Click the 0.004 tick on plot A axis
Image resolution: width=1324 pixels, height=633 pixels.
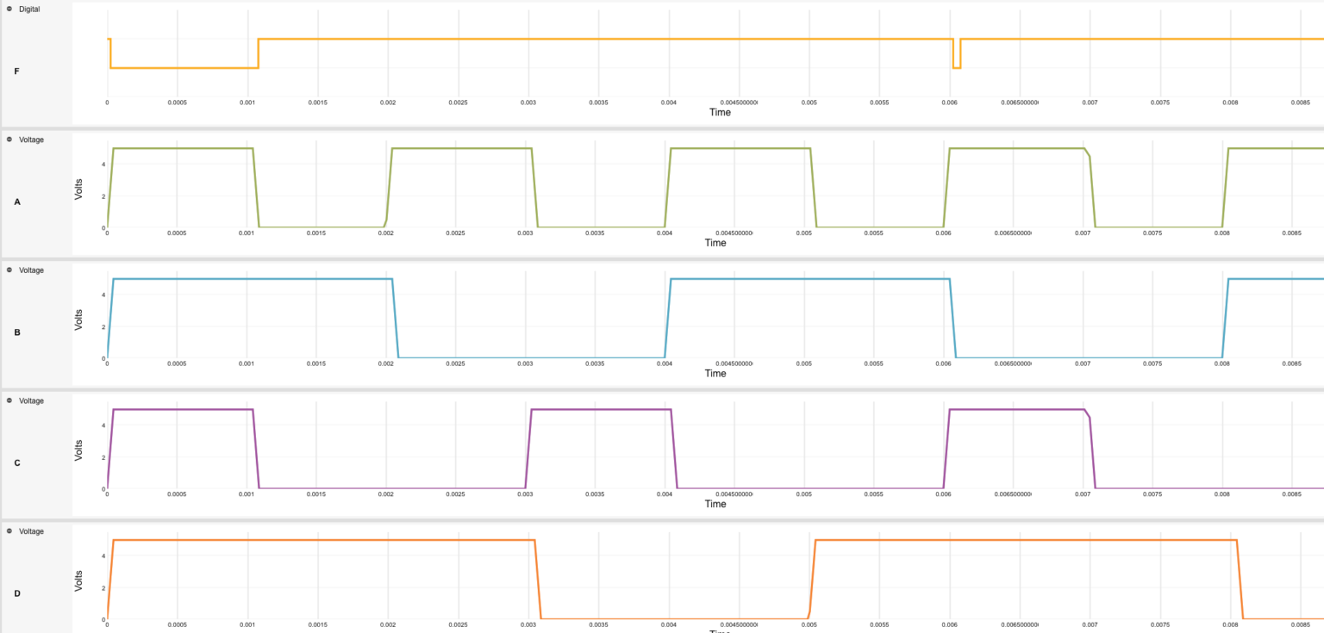coord(669,233)
